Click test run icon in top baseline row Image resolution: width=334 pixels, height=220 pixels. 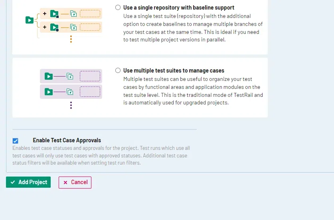tap(73, 14)
